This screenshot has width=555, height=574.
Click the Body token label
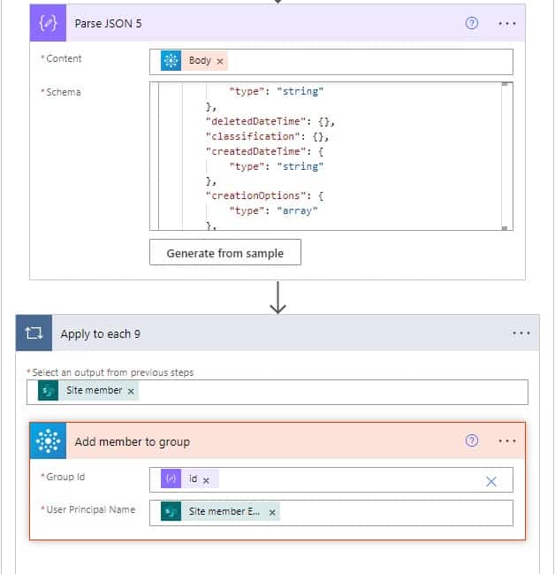pyautogui.click(x=200, y=60)
